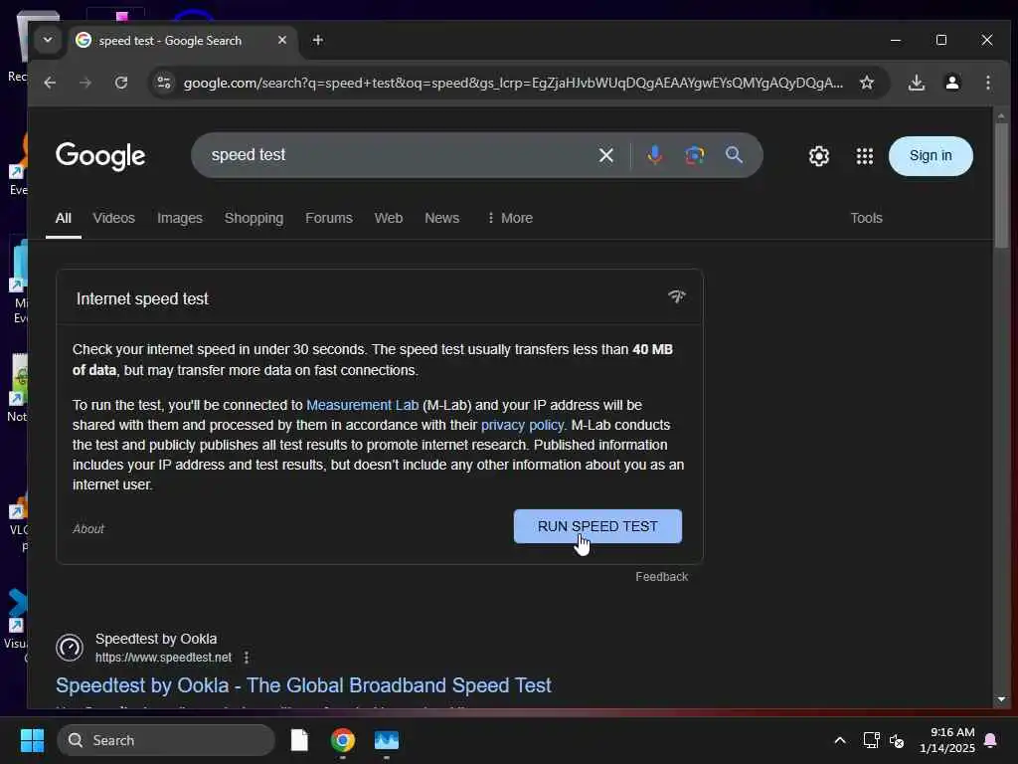Screen dimensions: 1018x764
Task: Click the RUN SPEED TEST button
Action: click(597, 526)
